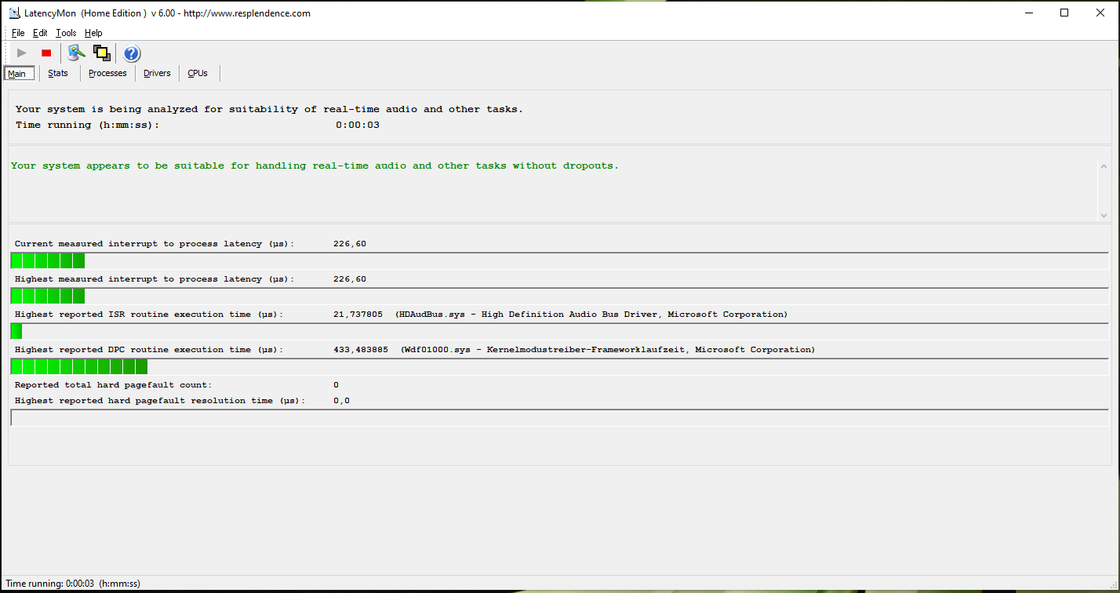Switch to the Main tab
The height and width of the screenshot is (593, 1120).
[17, 74]
